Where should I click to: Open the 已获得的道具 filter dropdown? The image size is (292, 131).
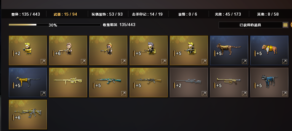[x=251, y=25]
